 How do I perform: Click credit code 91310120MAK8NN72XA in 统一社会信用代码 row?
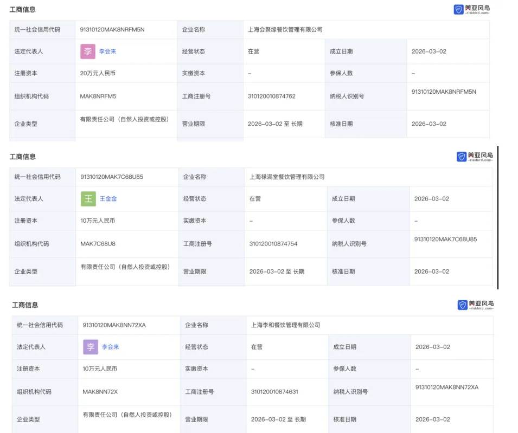[x=114, y=325]
